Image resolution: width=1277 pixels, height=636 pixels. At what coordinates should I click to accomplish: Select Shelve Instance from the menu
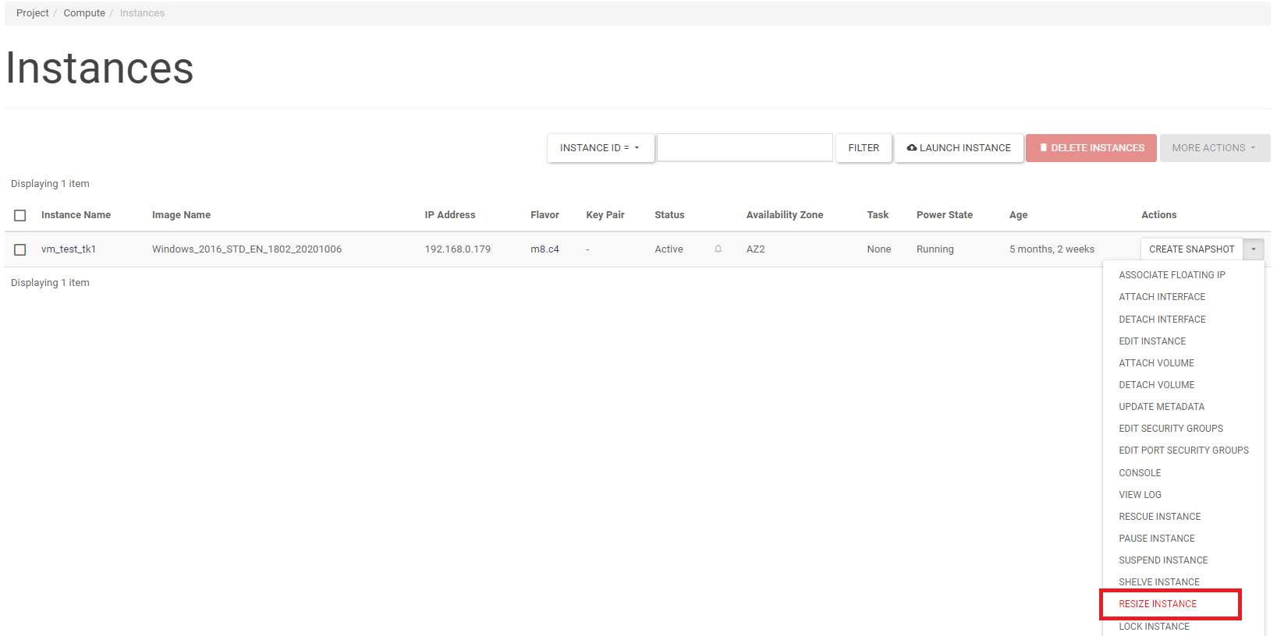click(x=1159, y=582)
